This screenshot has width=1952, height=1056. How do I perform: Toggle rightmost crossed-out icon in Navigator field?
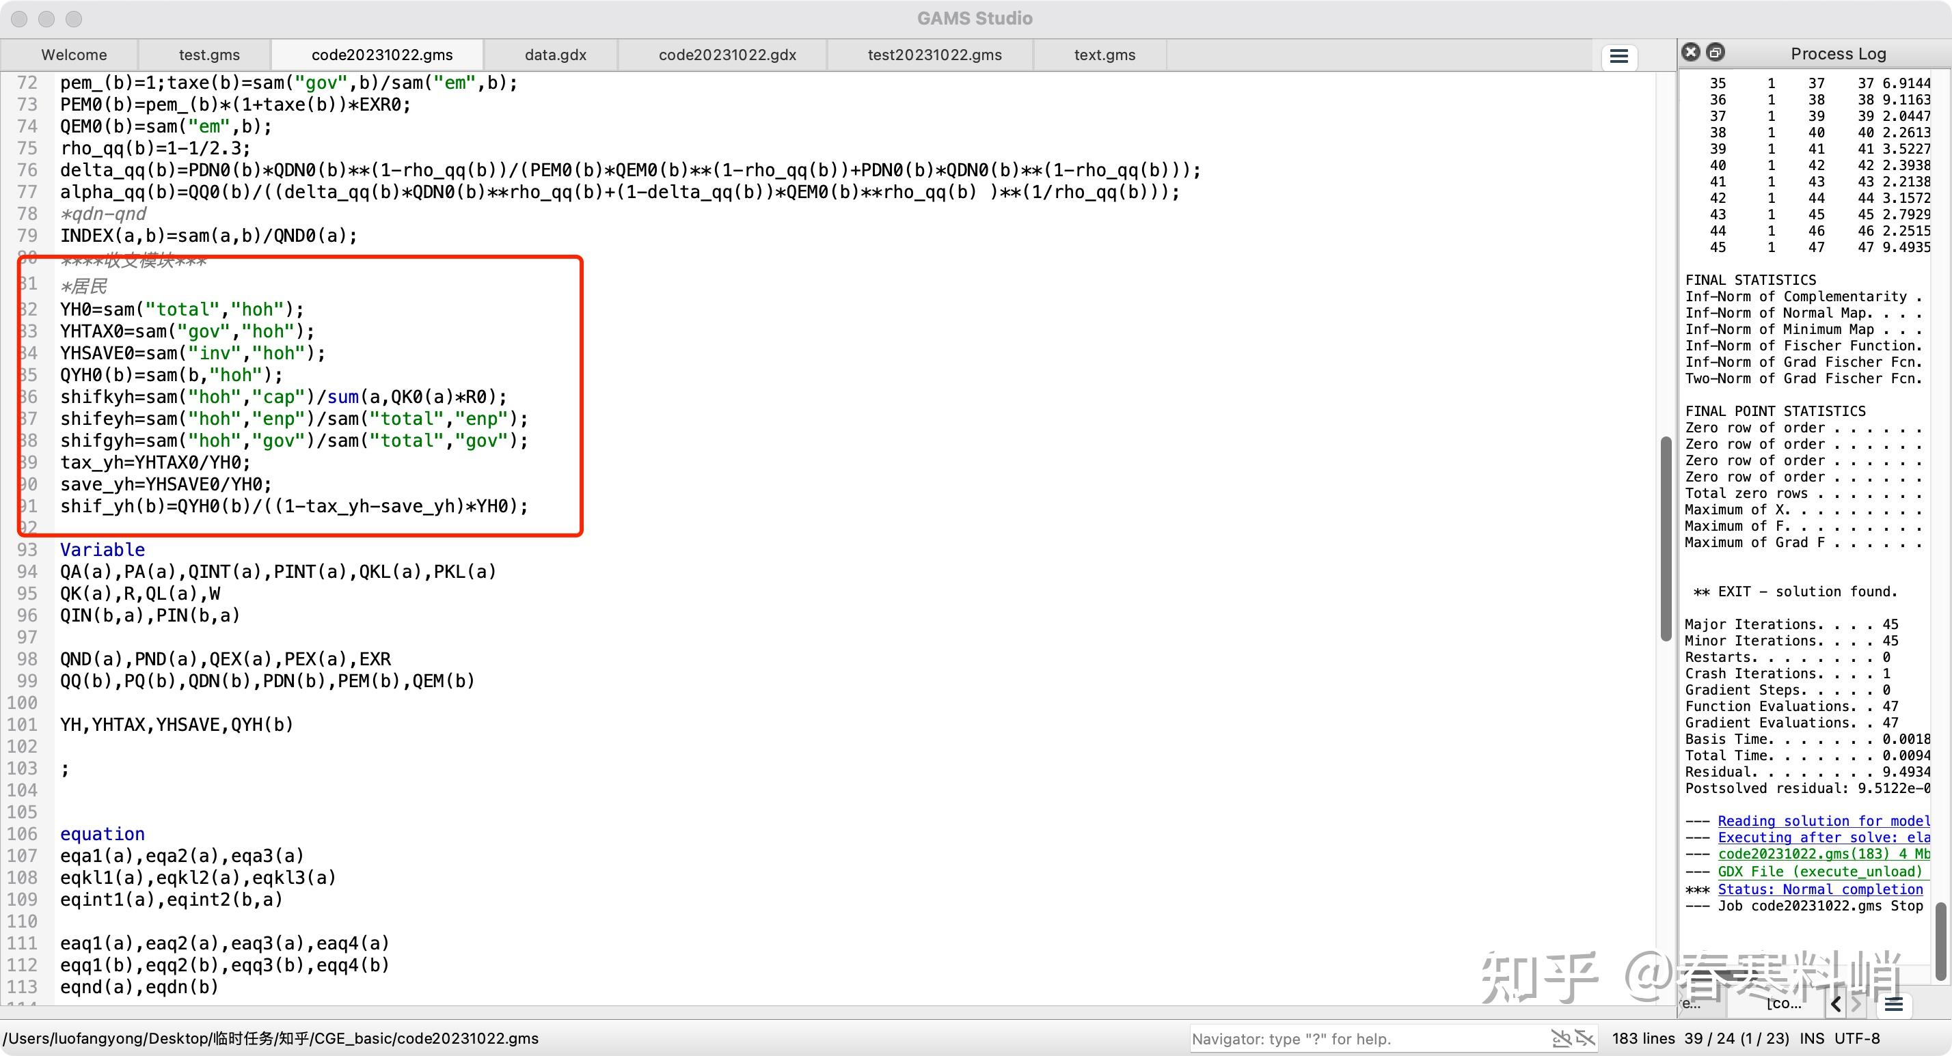[x=1585, y=1038]
